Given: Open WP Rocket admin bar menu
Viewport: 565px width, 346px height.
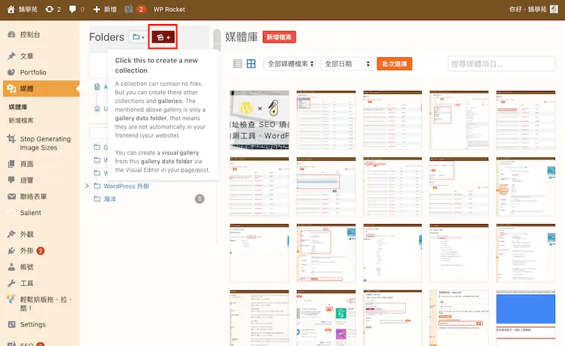Looking at the screenshot, I should (169, 9).
